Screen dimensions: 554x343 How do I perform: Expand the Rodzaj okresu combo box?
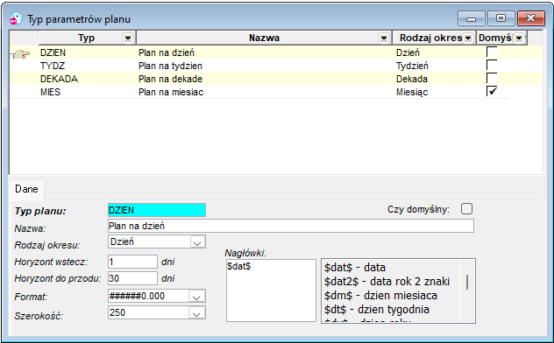pyautogui.click(x=197, y=242)
